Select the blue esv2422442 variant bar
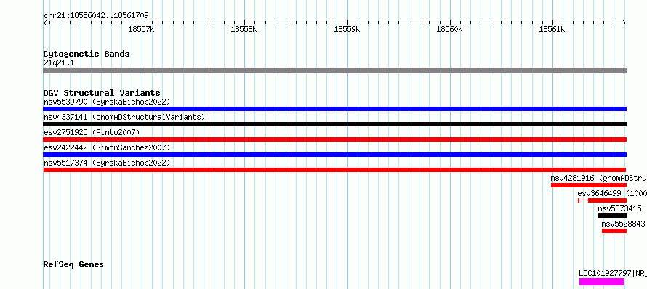The width and height of the screenshot is (647, 289). (x=334, y=155)
